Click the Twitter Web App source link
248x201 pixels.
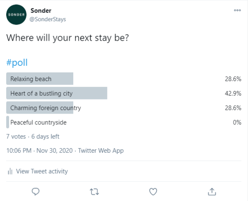click(101, 151)
